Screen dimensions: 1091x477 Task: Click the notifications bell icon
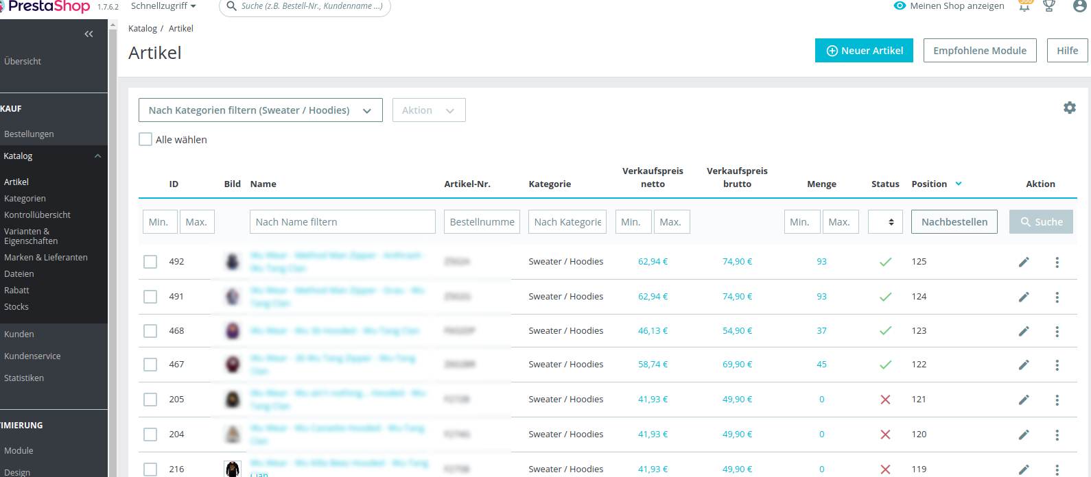pyautogui.click(x=1024, y=7)
